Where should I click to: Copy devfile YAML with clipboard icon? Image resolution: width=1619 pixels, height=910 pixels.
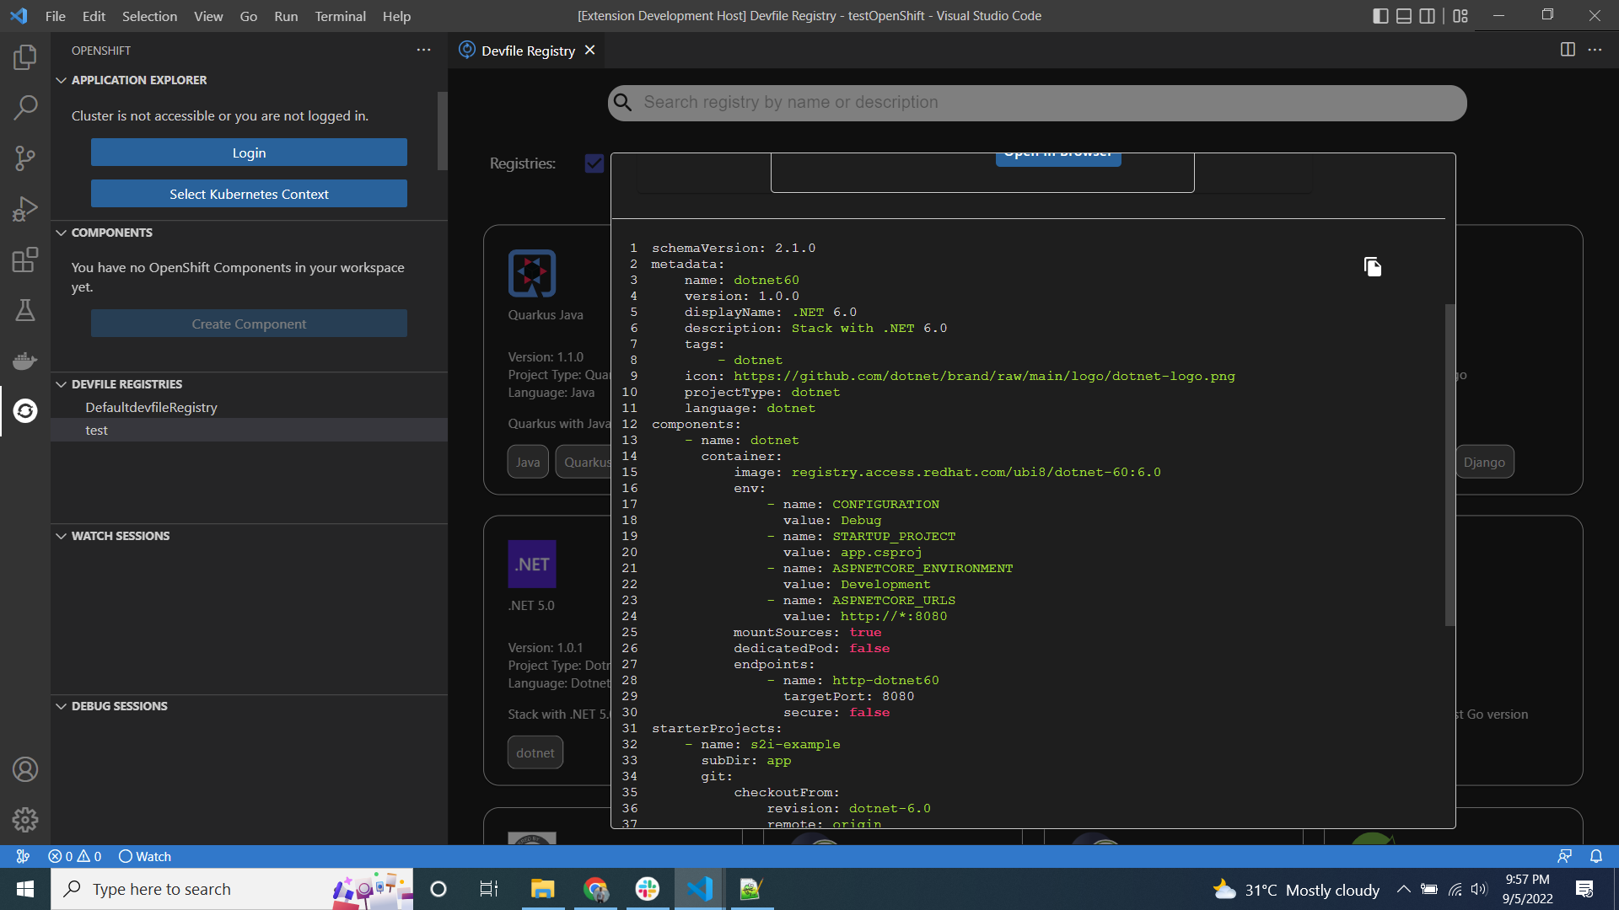(x=1372, y=267)
